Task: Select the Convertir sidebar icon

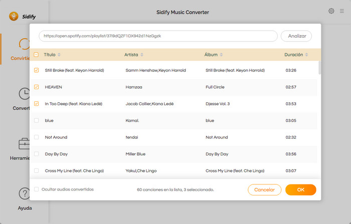Action: [24, 44]
